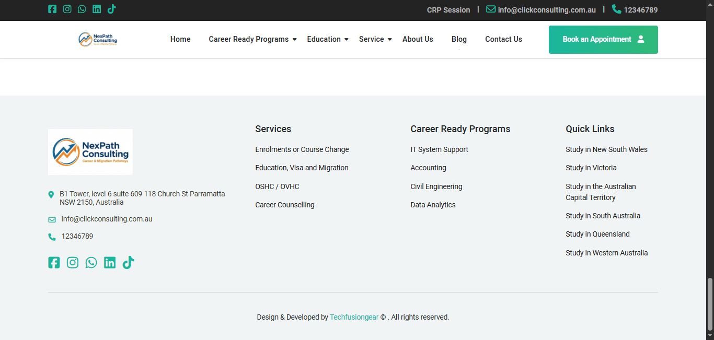
Task: Open the footer WhatsApp icon
Action: [91, 263]
